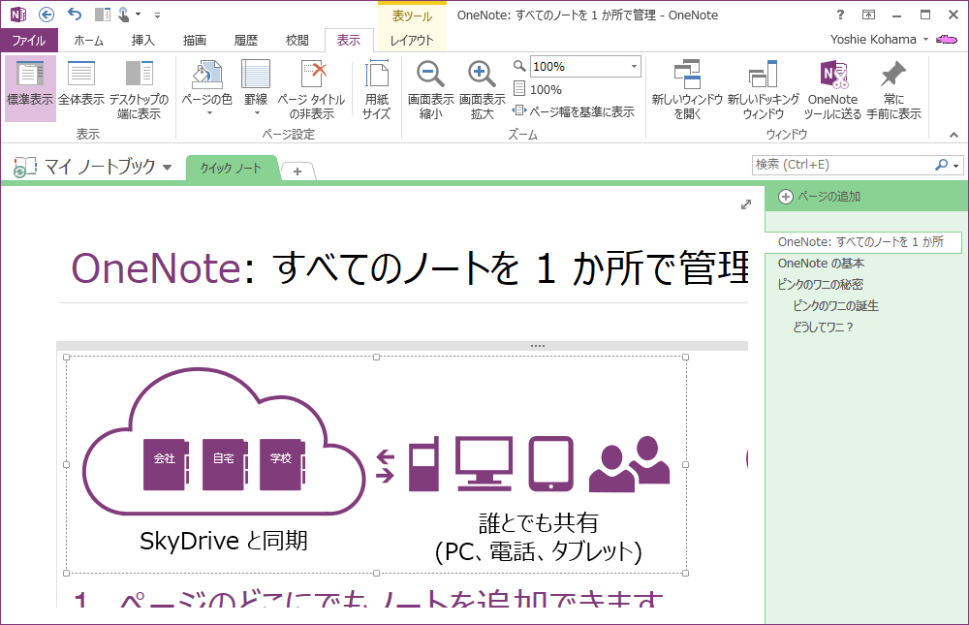Open ribbon display options button
This screenshot has width=969, height=625.
point(869,15)
